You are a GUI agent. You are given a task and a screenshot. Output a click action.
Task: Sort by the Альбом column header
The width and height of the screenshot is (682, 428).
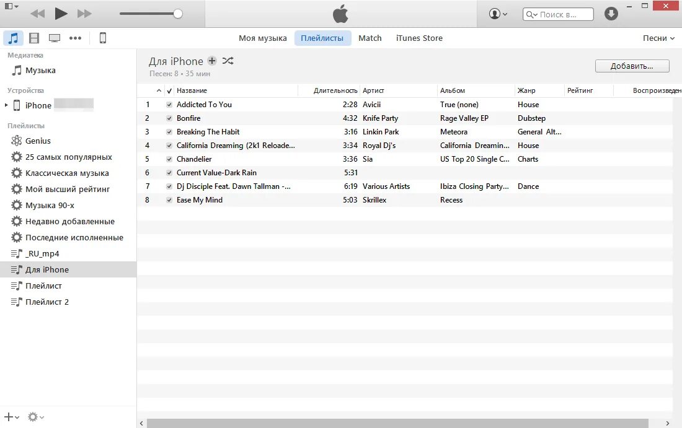pos(476,90)
